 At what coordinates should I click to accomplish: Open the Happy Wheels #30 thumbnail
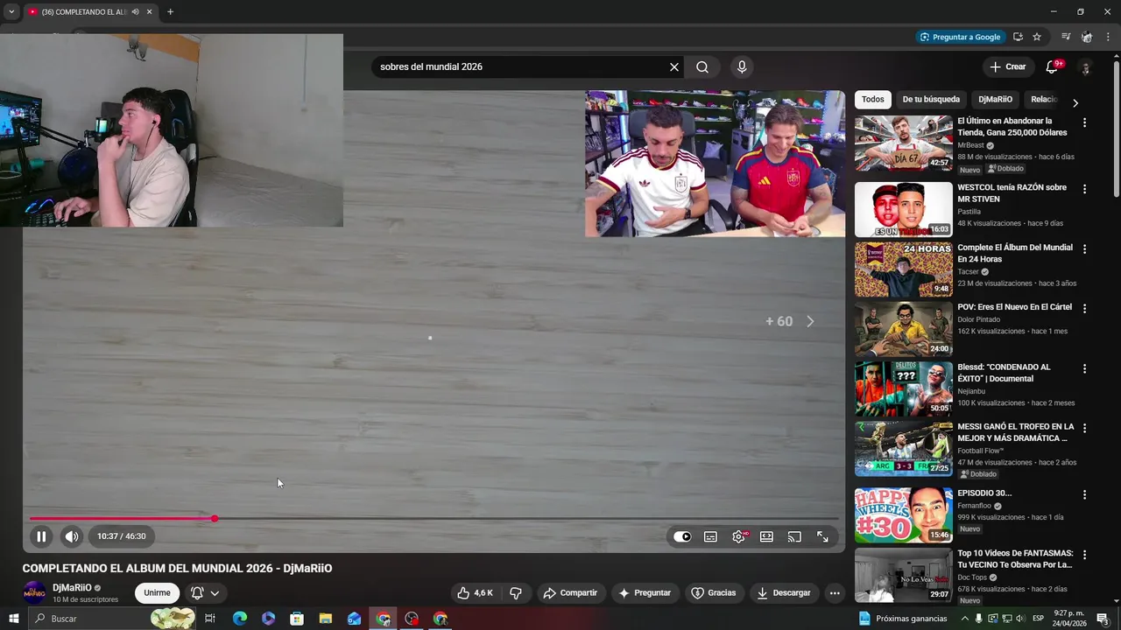click(x=903, y=515)
